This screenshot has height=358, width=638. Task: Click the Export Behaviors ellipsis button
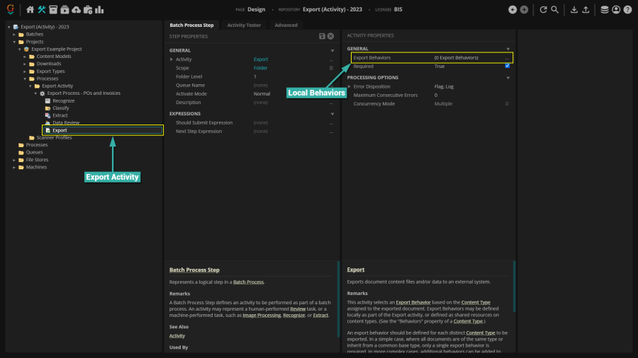(507, 57)
